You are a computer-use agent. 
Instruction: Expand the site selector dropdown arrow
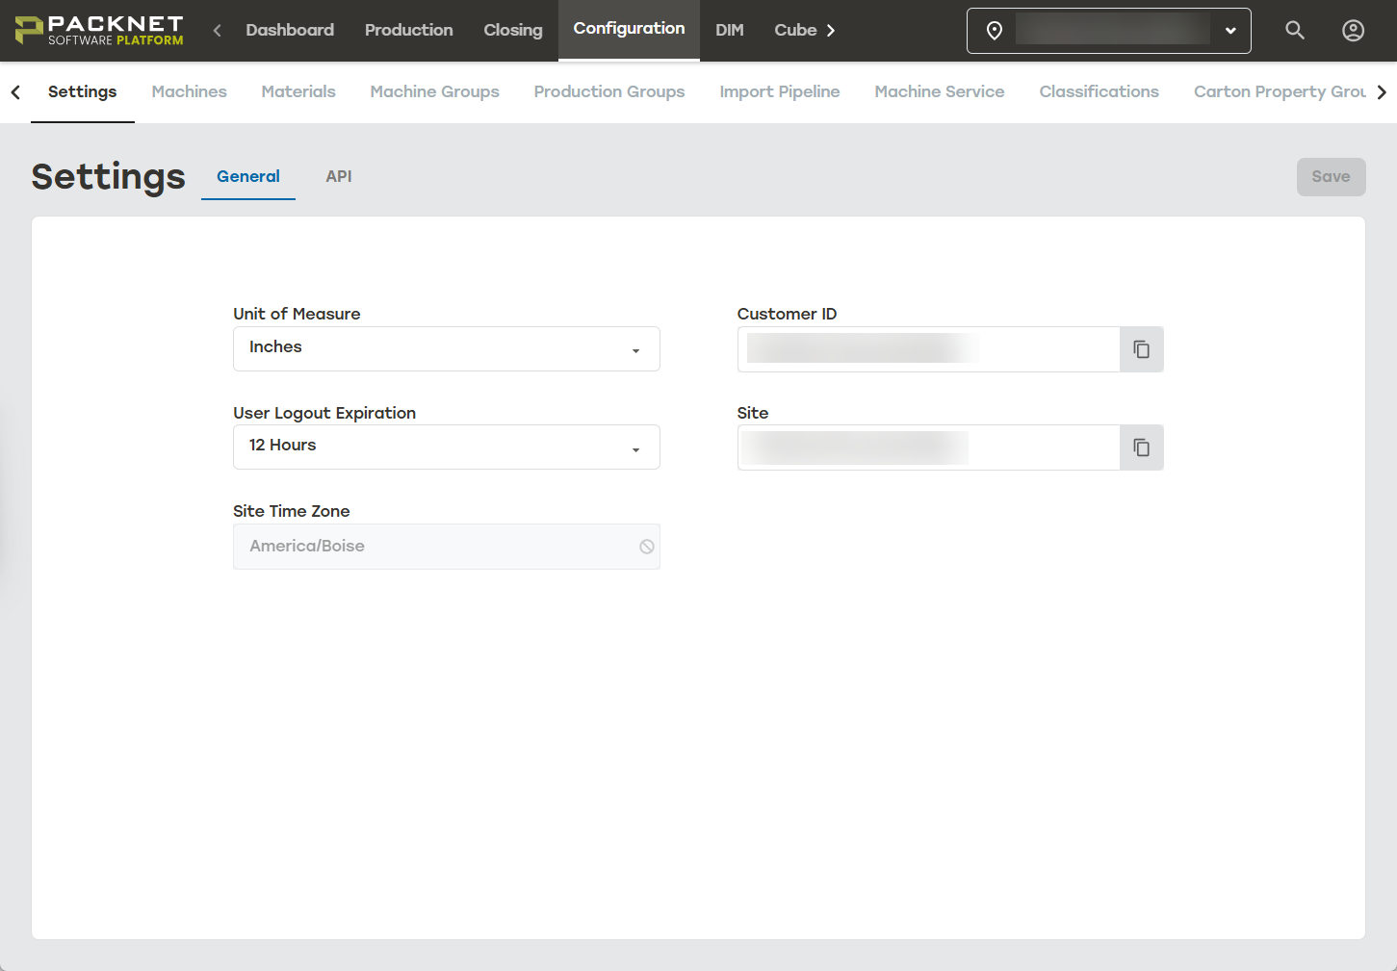(1230, 31)
